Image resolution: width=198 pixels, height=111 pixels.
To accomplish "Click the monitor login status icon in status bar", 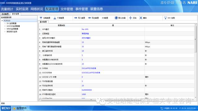I will pyautogui.click(x=162, y=108).
